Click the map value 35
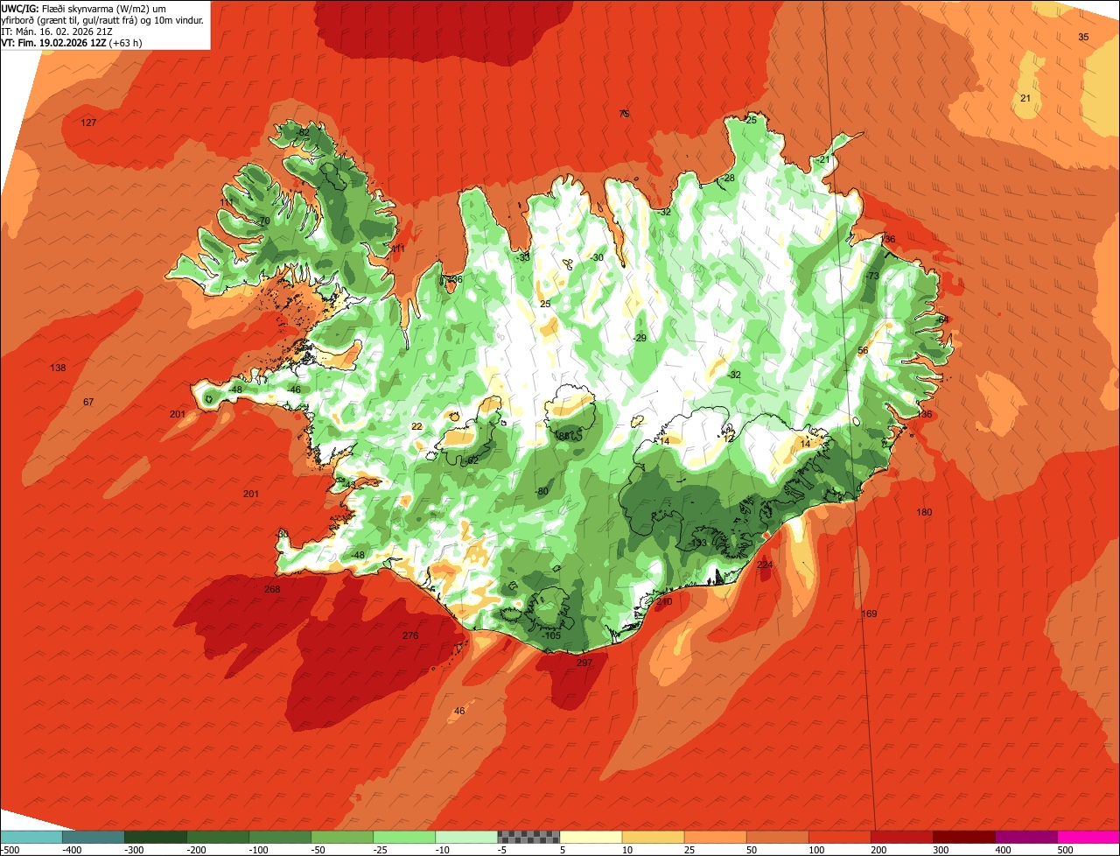This screenshot has height=856, width=1120. click(x=1083, y=37)
